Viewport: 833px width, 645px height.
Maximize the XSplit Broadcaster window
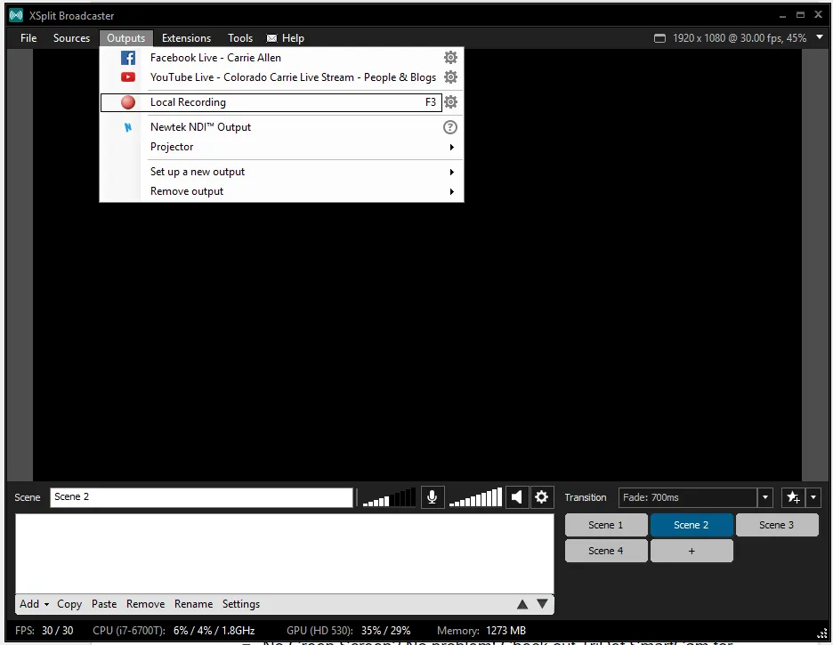point(801,15)
